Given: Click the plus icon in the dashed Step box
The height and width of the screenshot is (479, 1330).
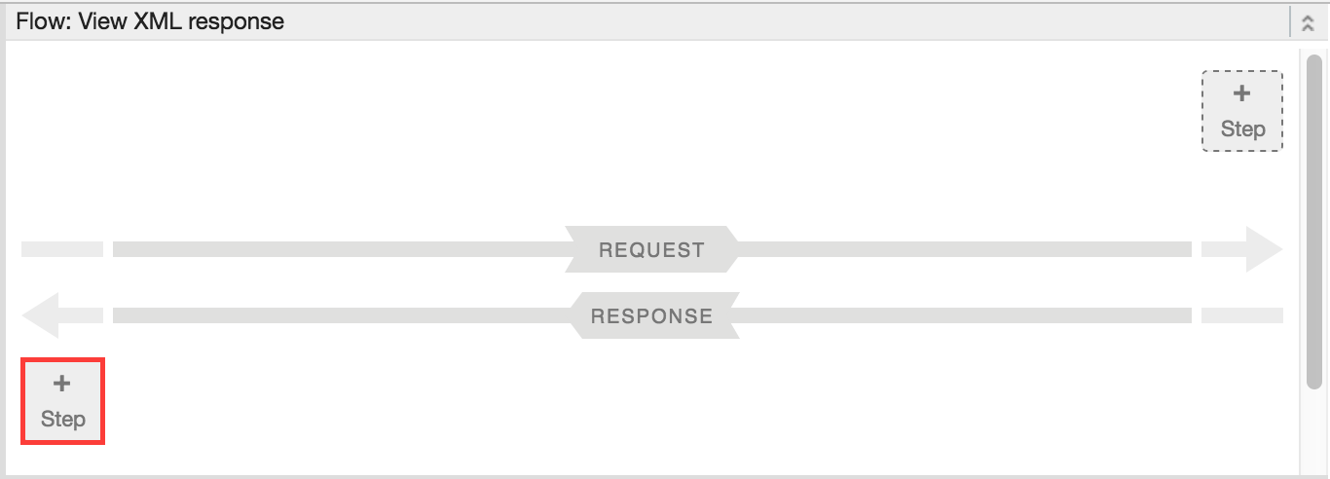Looking at the screenshot, I should tap(1242, 94).
